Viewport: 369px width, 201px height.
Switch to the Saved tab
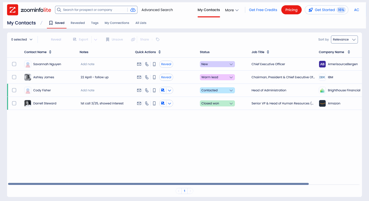57,23
